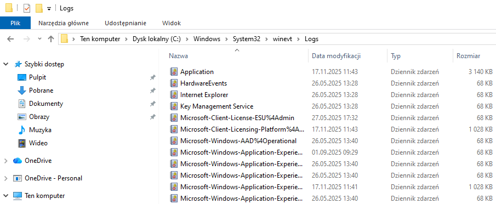This screenshot has height=204, width=496.
Task: Click the Obrazy pictures icon
Action: tap(21, 117)
